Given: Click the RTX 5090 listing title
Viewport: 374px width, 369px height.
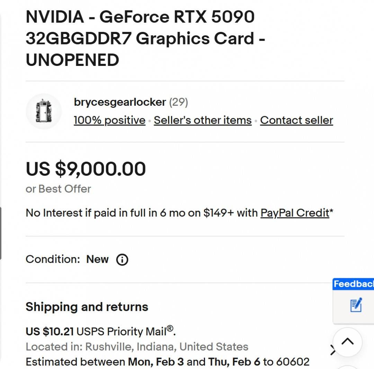Looking at the screenshot, I should pyautogui.click(x=139, y=38).
